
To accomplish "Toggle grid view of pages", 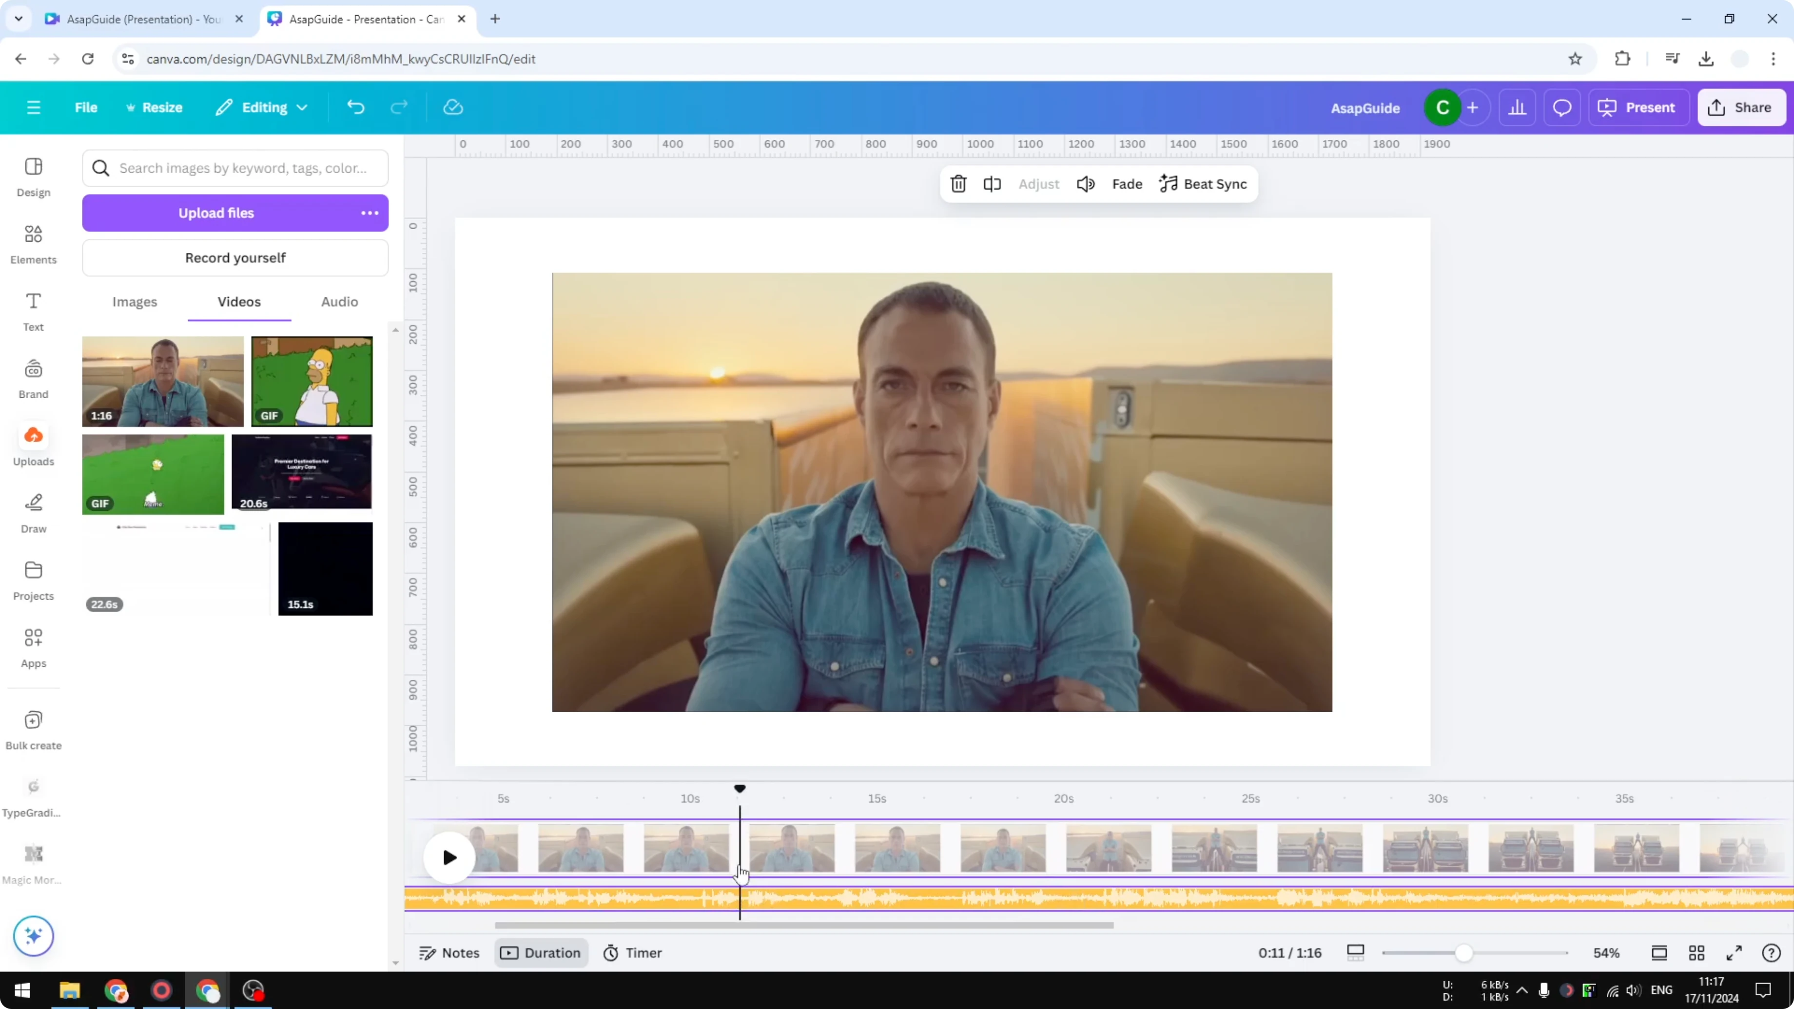I will (x=1696, y=952).
